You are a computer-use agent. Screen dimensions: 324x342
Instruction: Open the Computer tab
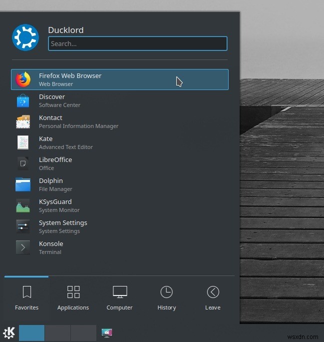pos(119,298)
